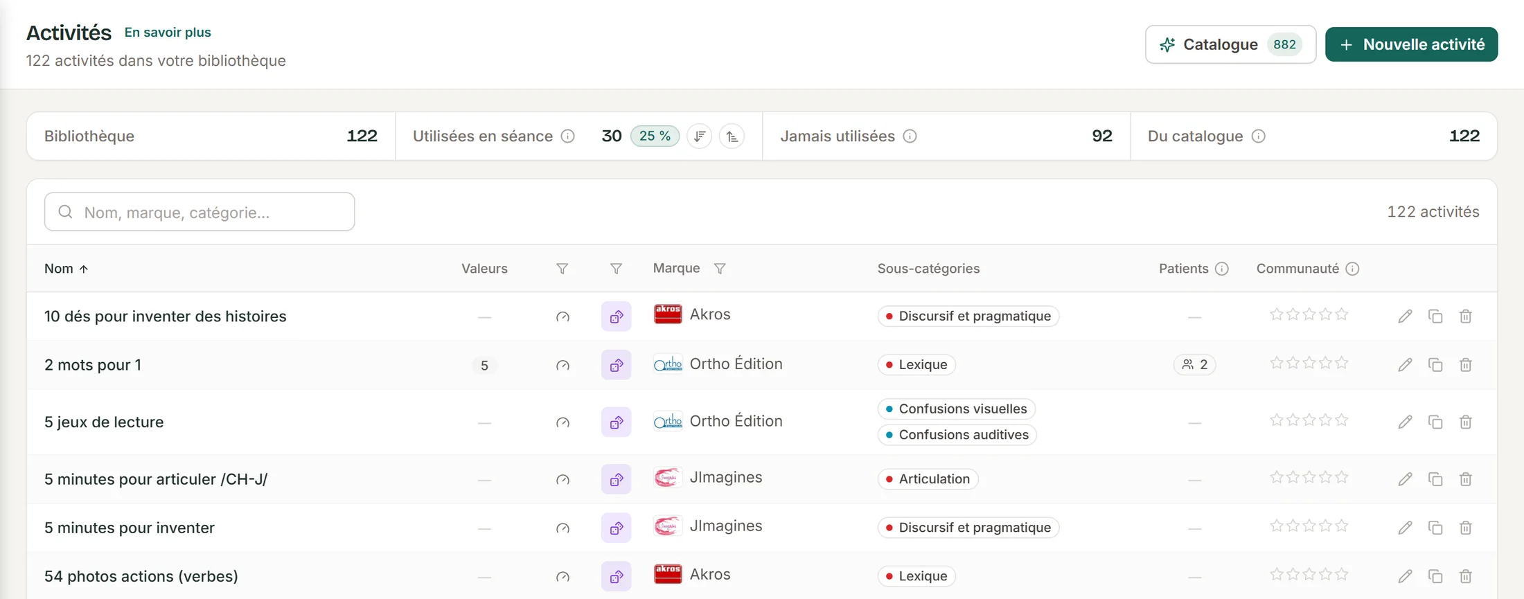1524x599 pixels.
Task: Show info for Patients column
Action: click(1222, 269)
